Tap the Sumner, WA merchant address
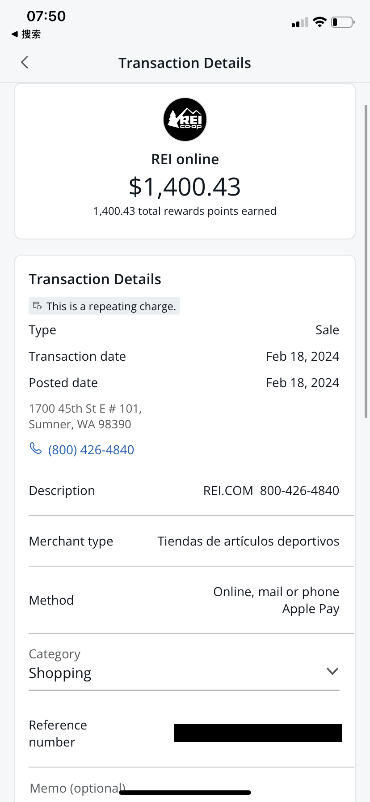 point(85,416)
